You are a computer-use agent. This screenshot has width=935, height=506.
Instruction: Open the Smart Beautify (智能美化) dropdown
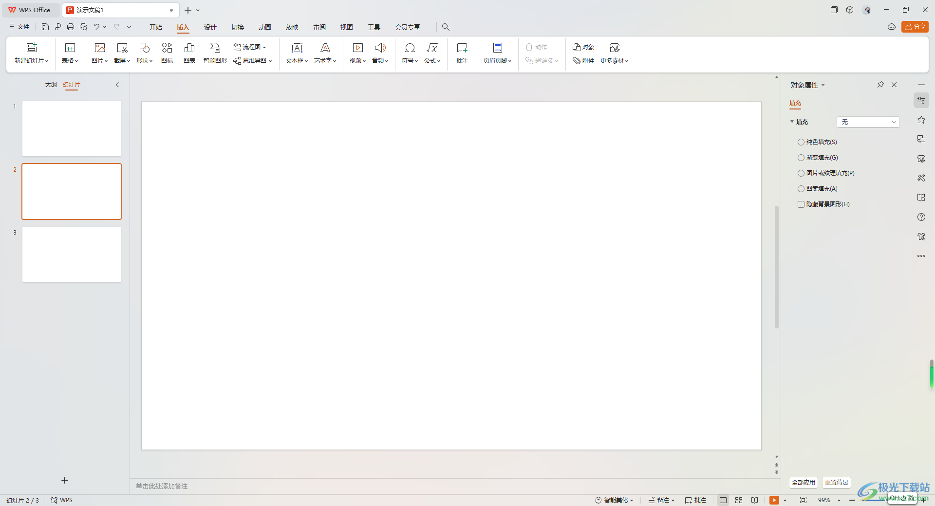614,500
